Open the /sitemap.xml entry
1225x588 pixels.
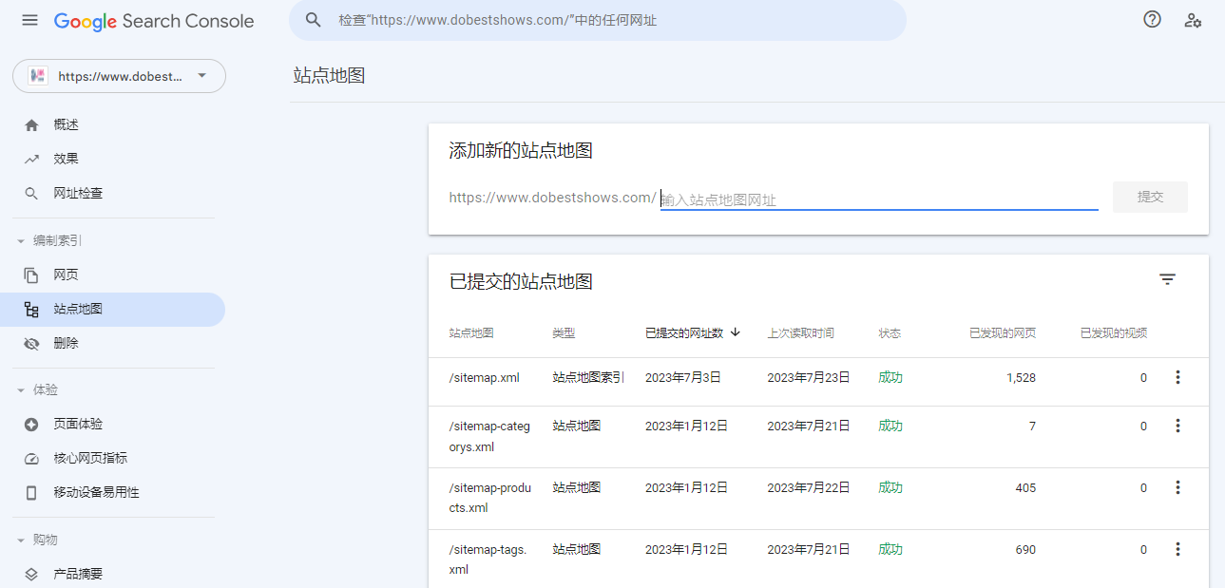(x=485, y=377)
